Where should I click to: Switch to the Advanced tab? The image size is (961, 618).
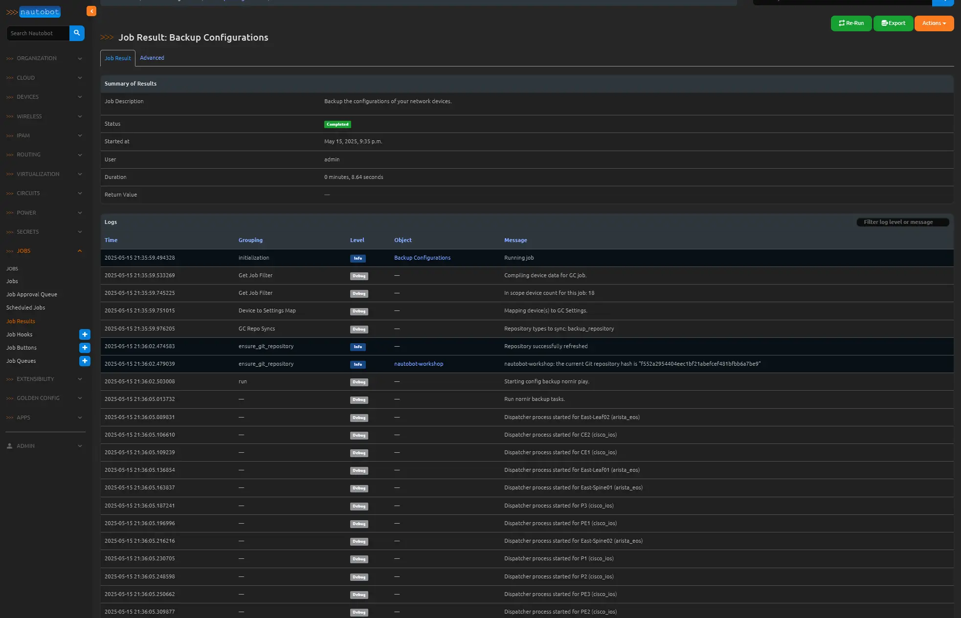point(152,58)
